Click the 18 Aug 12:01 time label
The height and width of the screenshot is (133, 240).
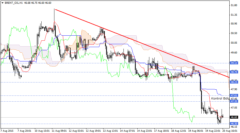pos(179,131)
